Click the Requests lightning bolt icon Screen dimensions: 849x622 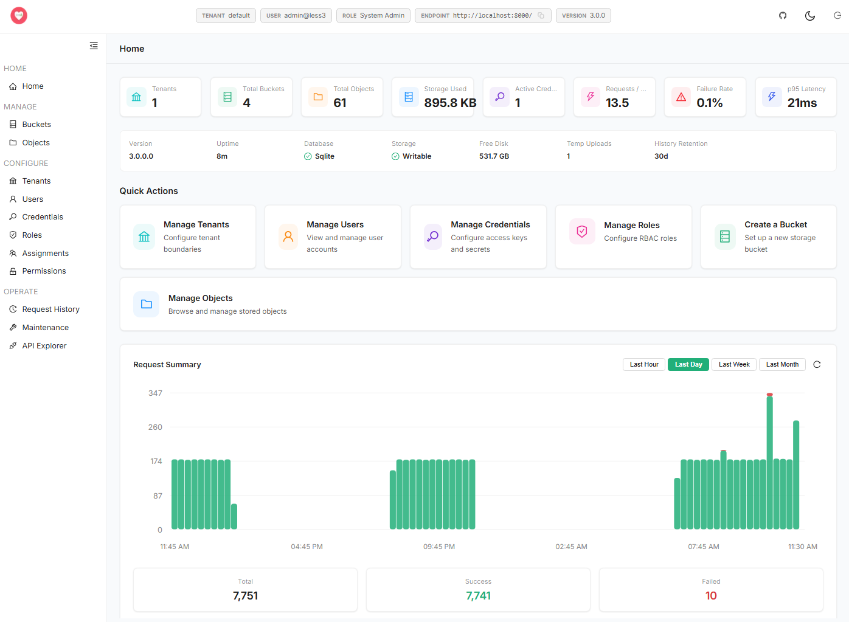[591, 97]
